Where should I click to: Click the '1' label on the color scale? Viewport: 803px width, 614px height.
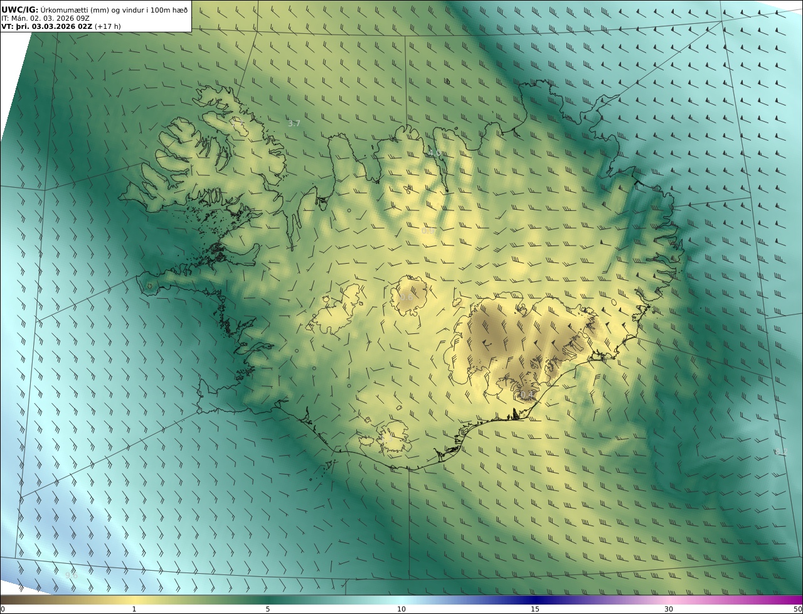tap(134, 609)
